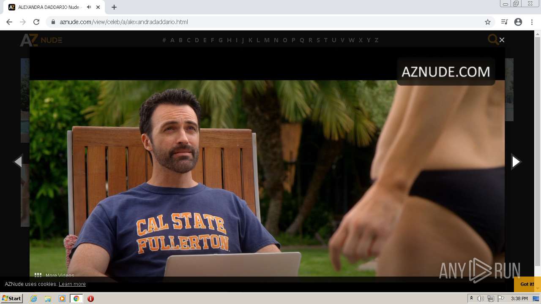Open File Explorer folder taskbar icon

pyautogui.click(x=48, y=299)
